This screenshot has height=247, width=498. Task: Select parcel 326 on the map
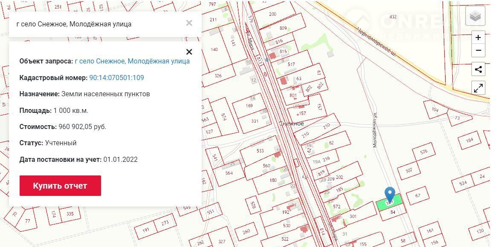click(218, 76)
